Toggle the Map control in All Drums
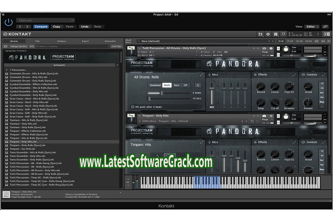 coord(321,102)
